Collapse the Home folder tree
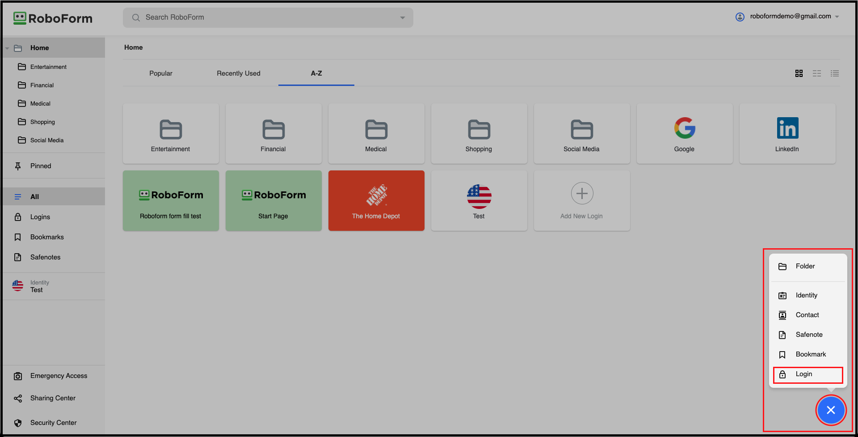Screen dimensions: 858x437 pos(7,47)
